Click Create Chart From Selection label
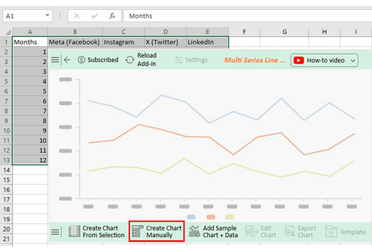Image resolution: width=372 pixels, height=252 pixels. 103,232
